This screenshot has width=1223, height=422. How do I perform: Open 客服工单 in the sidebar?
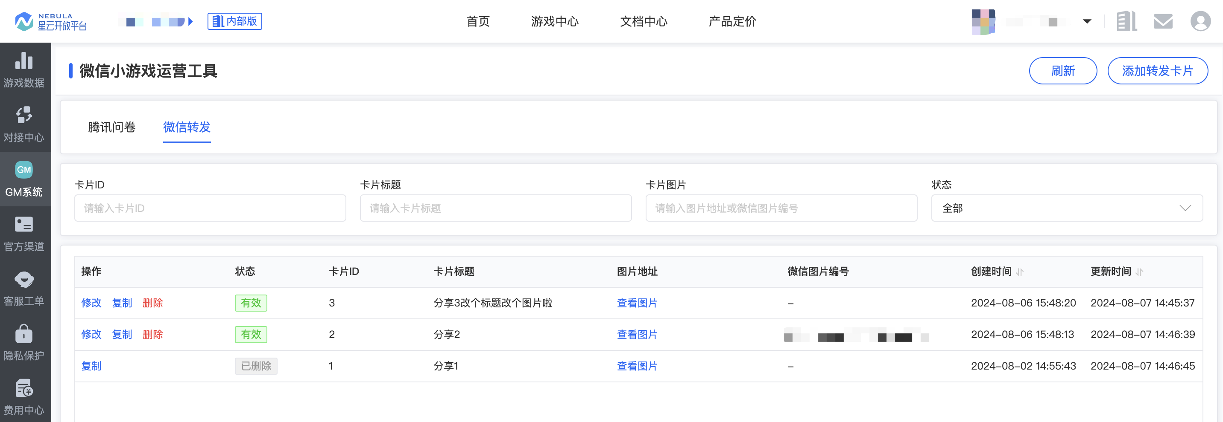(x=24, y=288)
